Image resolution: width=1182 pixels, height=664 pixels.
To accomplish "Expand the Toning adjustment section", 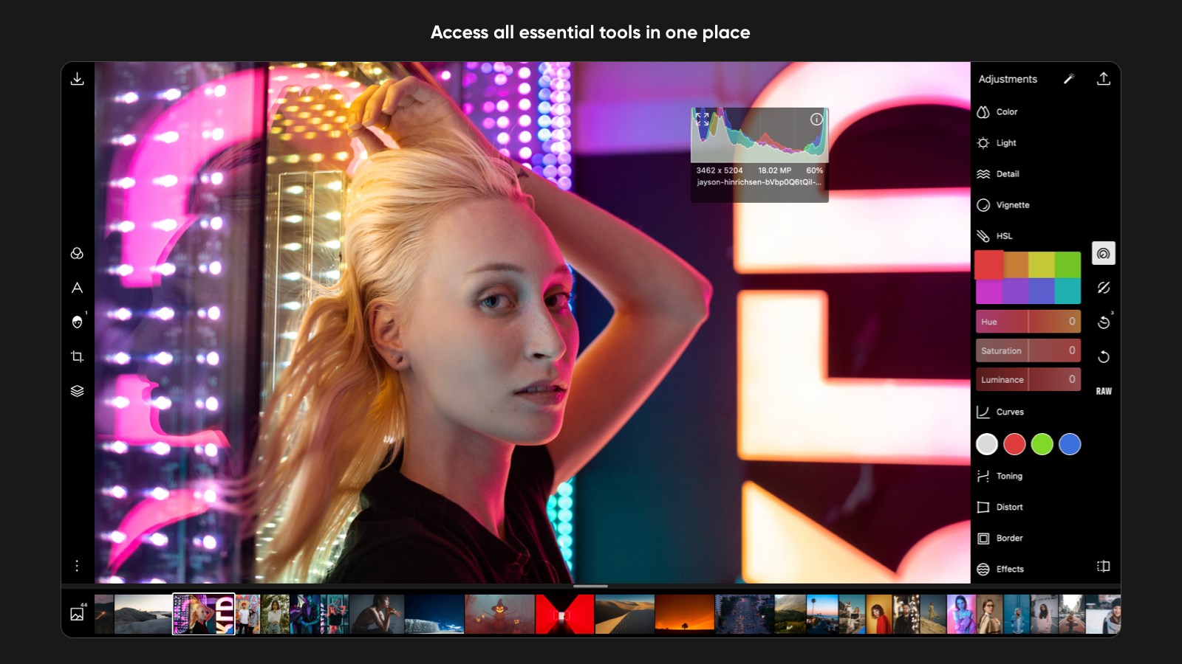I will coord(1009,477).
